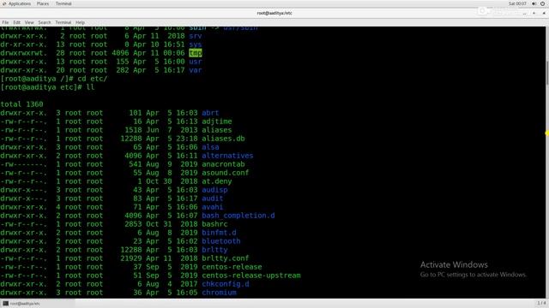Open the View menu
Image resolution: width=549 pixels, height=308 pixels.
(29, 22)
